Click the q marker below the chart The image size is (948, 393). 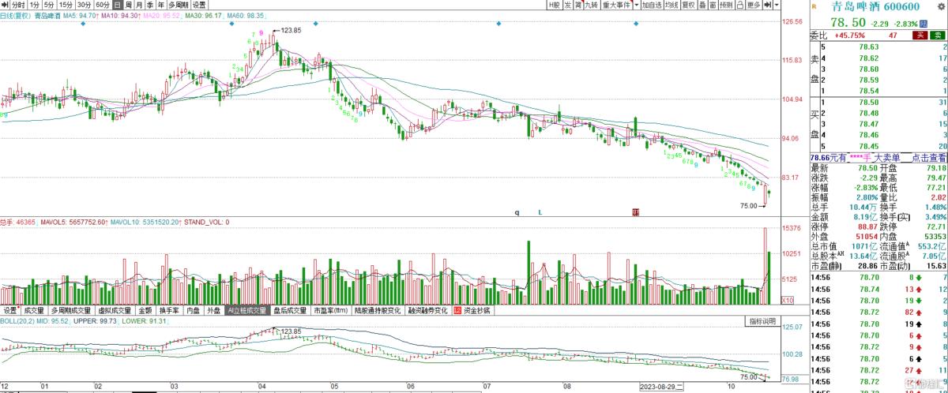point(517,212)
